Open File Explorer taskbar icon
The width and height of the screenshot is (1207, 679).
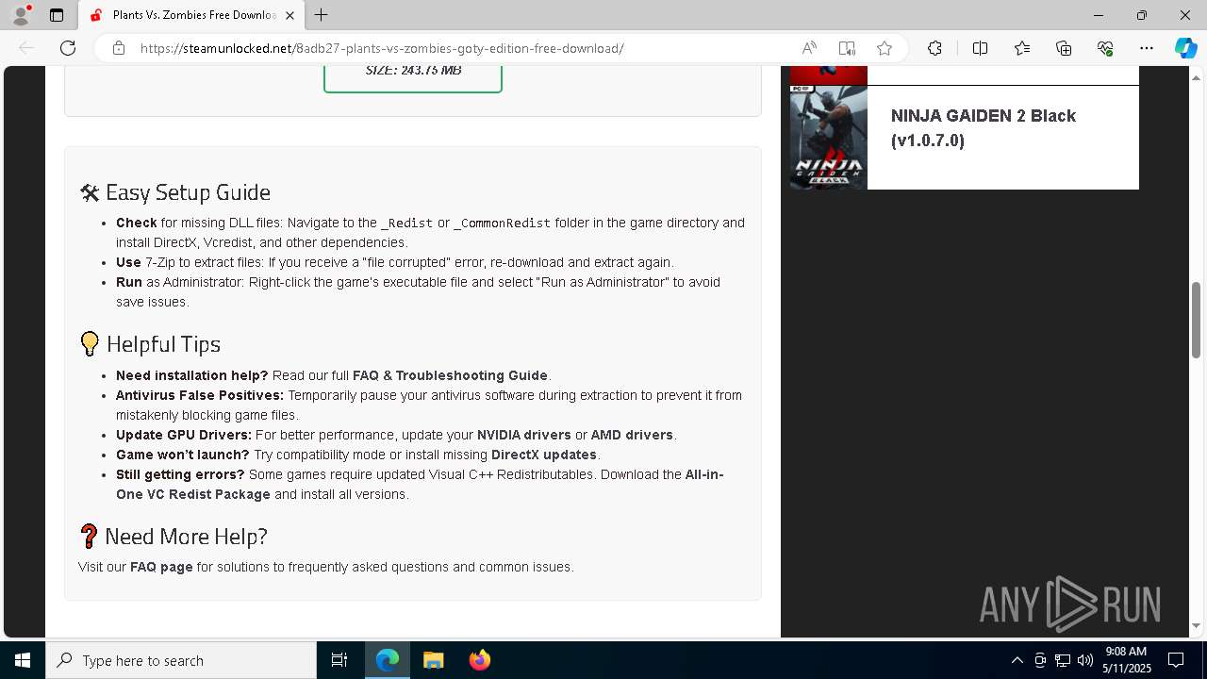click(x=433, y=660)
